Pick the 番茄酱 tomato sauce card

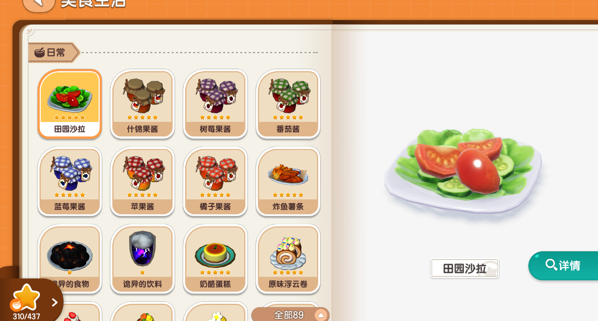pyautogui.click(x=288, y=104)
